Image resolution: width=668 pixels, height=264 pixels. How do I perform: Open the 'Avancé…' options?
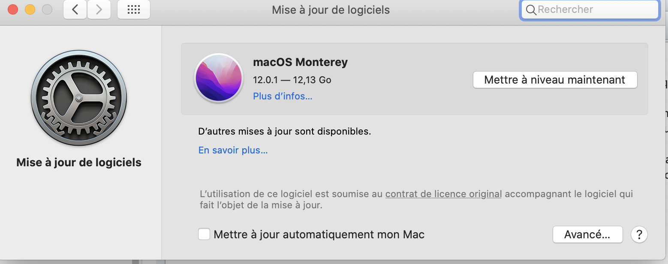point(587,234)
